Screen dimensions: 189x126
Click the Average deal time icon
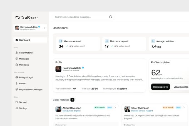pyautogui.click(x=153, y=41)
